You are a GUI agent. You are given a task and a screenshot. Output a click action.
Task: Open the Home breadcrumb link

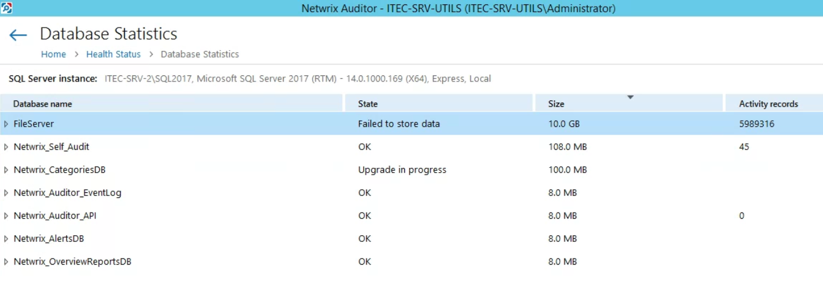(53, 55)
